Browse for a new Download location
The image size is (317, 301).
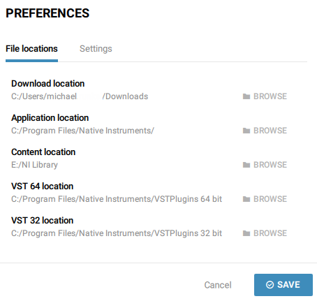(265, 96)
